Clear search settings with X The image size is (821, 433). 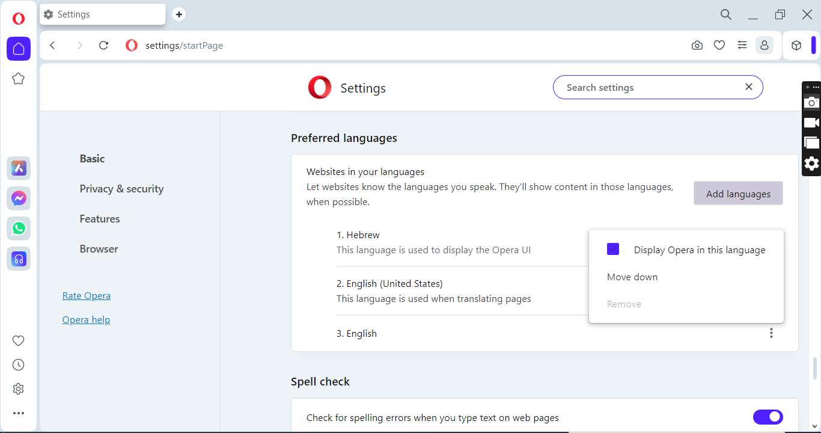pos(749,87)
